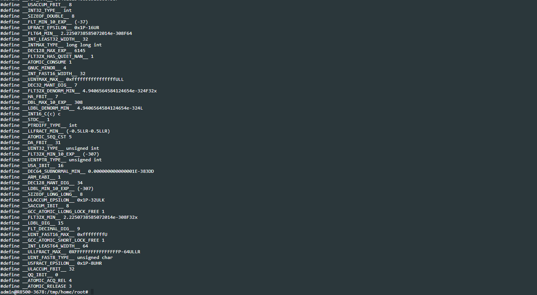537x295 pixels.
Task: Click the __ARM_EABI__ 1 define line
Action: coord(30,177)
